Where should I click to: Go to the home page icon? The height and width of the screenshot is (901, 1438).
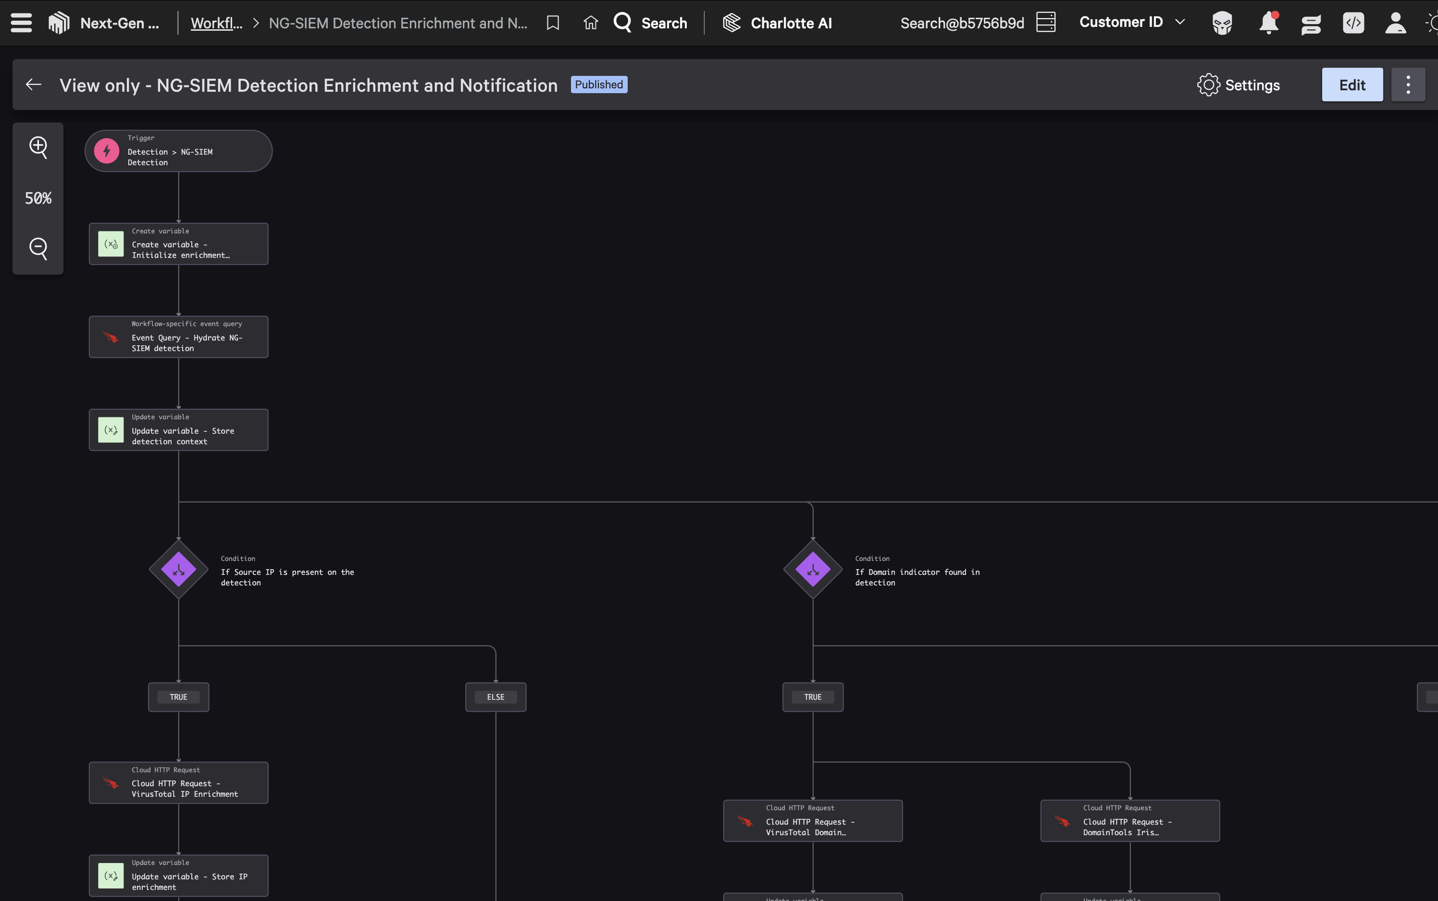click(590, 23)
